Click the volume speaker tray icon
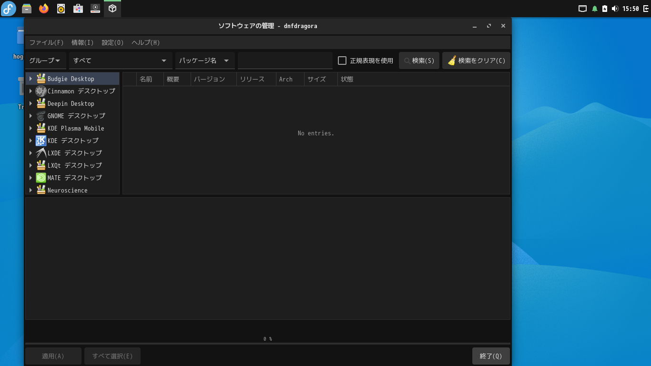 click(x=615, y=9)
